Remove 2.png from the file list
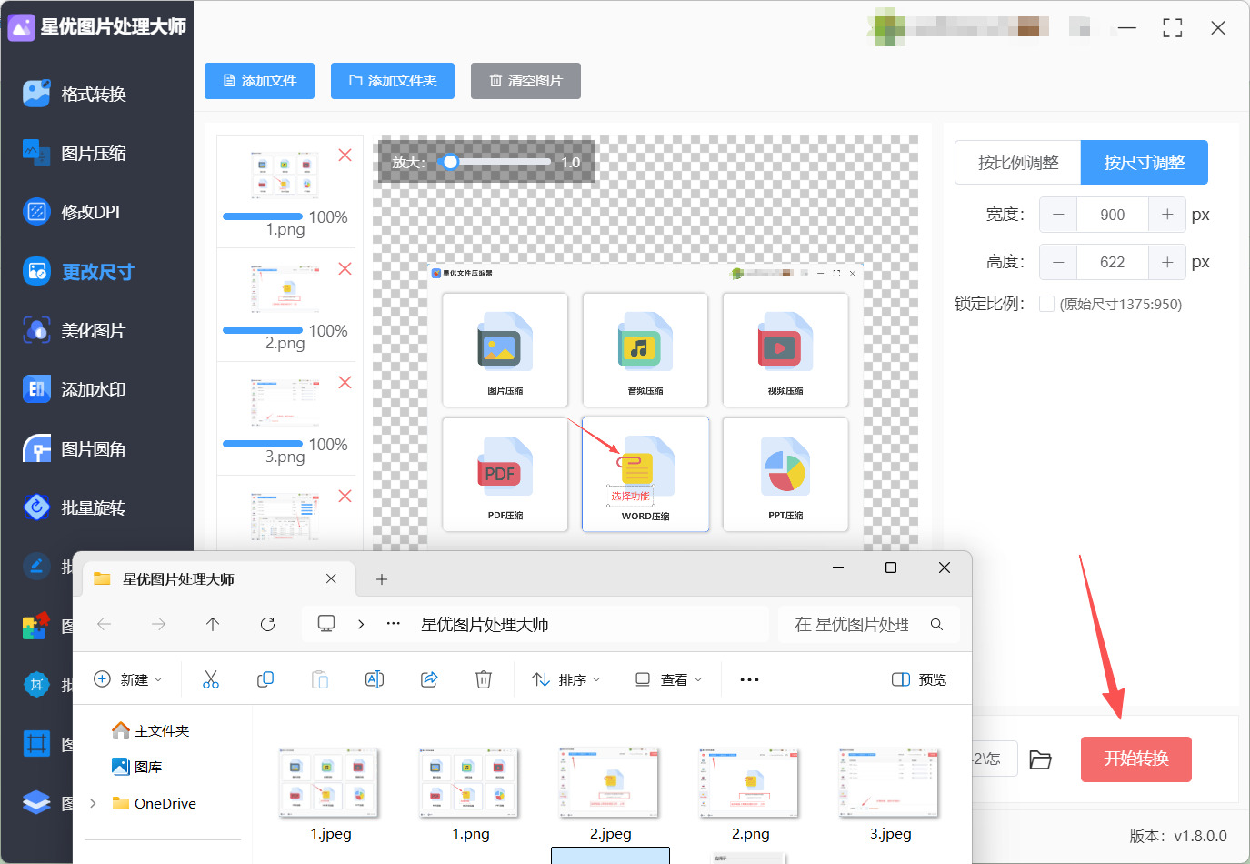The height and width of the screenshot is (864, 1250). click(345, 269)
